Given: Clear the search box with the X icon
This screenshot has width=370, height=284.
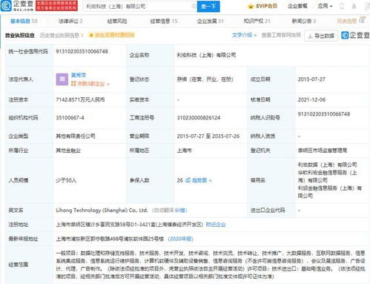Looking at the screenshot, I should click(x=194, y=7).
